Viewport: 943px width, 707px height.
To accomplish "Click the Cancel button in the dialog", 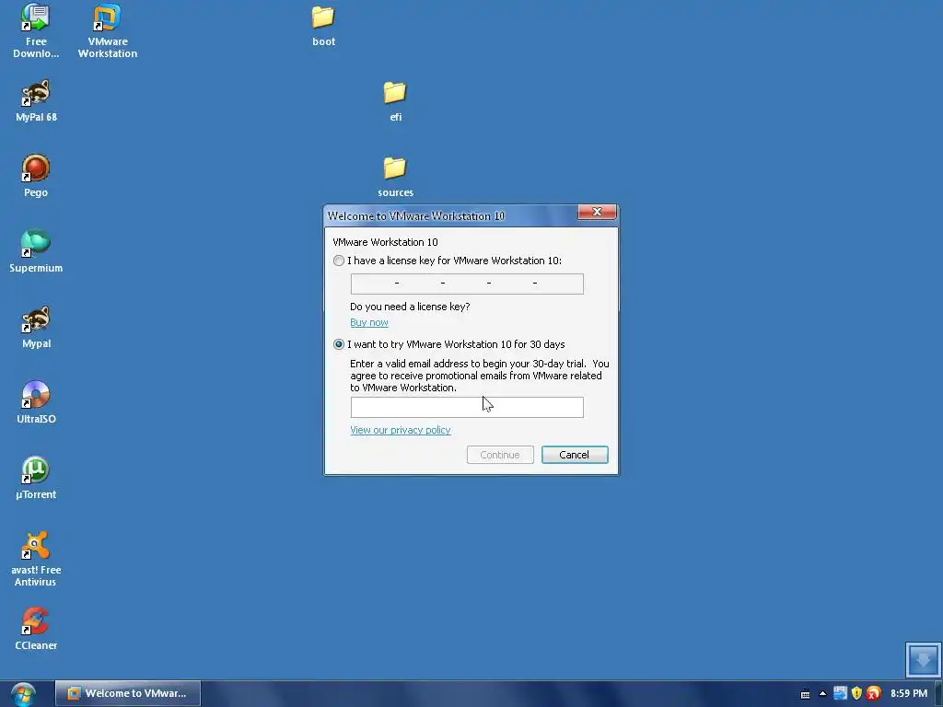I will pyautogui.click(x=575, y=455).
